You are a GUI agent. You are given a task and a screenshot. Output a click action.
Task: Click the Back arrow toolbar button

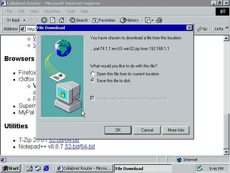pyautogui.click(x=13, y=20)
